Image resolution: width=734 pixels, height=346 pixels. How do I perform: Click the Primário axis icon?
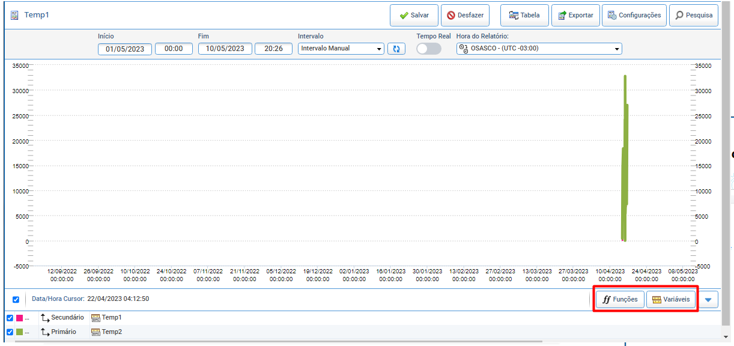[46, 332]
